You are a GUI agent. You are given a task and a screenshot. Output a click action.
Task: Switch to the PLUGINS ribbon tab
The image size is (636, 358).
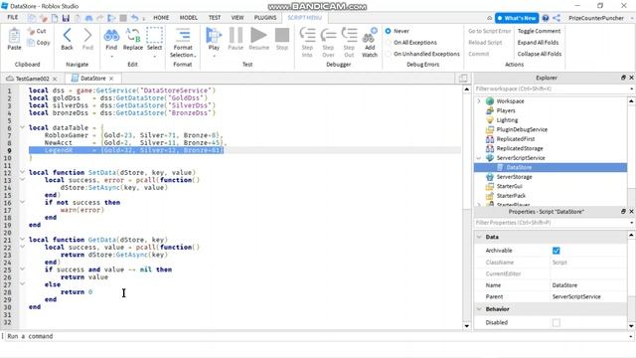265,18
